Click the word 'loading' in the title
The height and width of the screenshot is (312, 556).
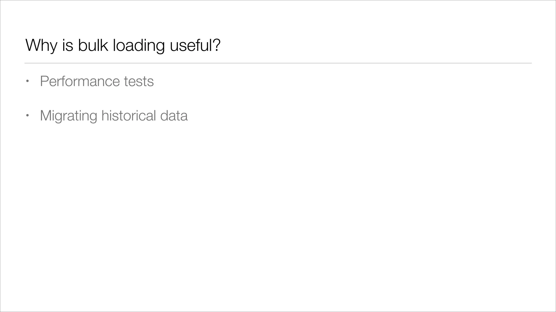[x=138, y=45]
